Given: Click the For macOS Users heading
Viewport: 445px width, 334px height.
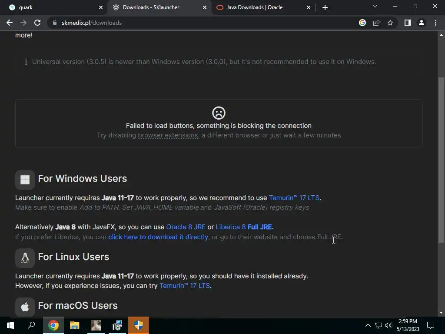Looking at the screenshot, I should pyautogui.click(x=78, y=305).
